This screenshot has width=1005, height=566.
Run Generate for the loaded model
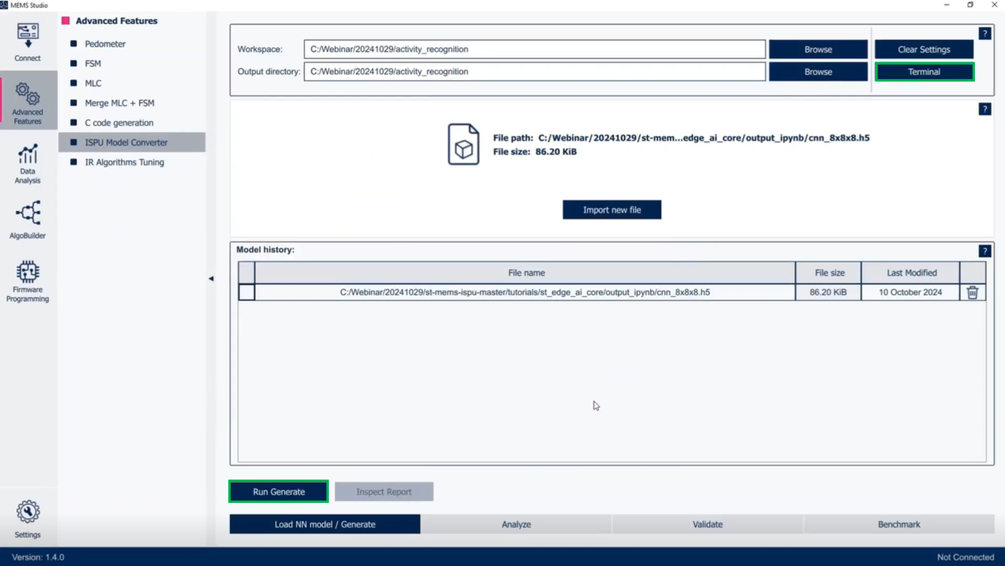278,491
